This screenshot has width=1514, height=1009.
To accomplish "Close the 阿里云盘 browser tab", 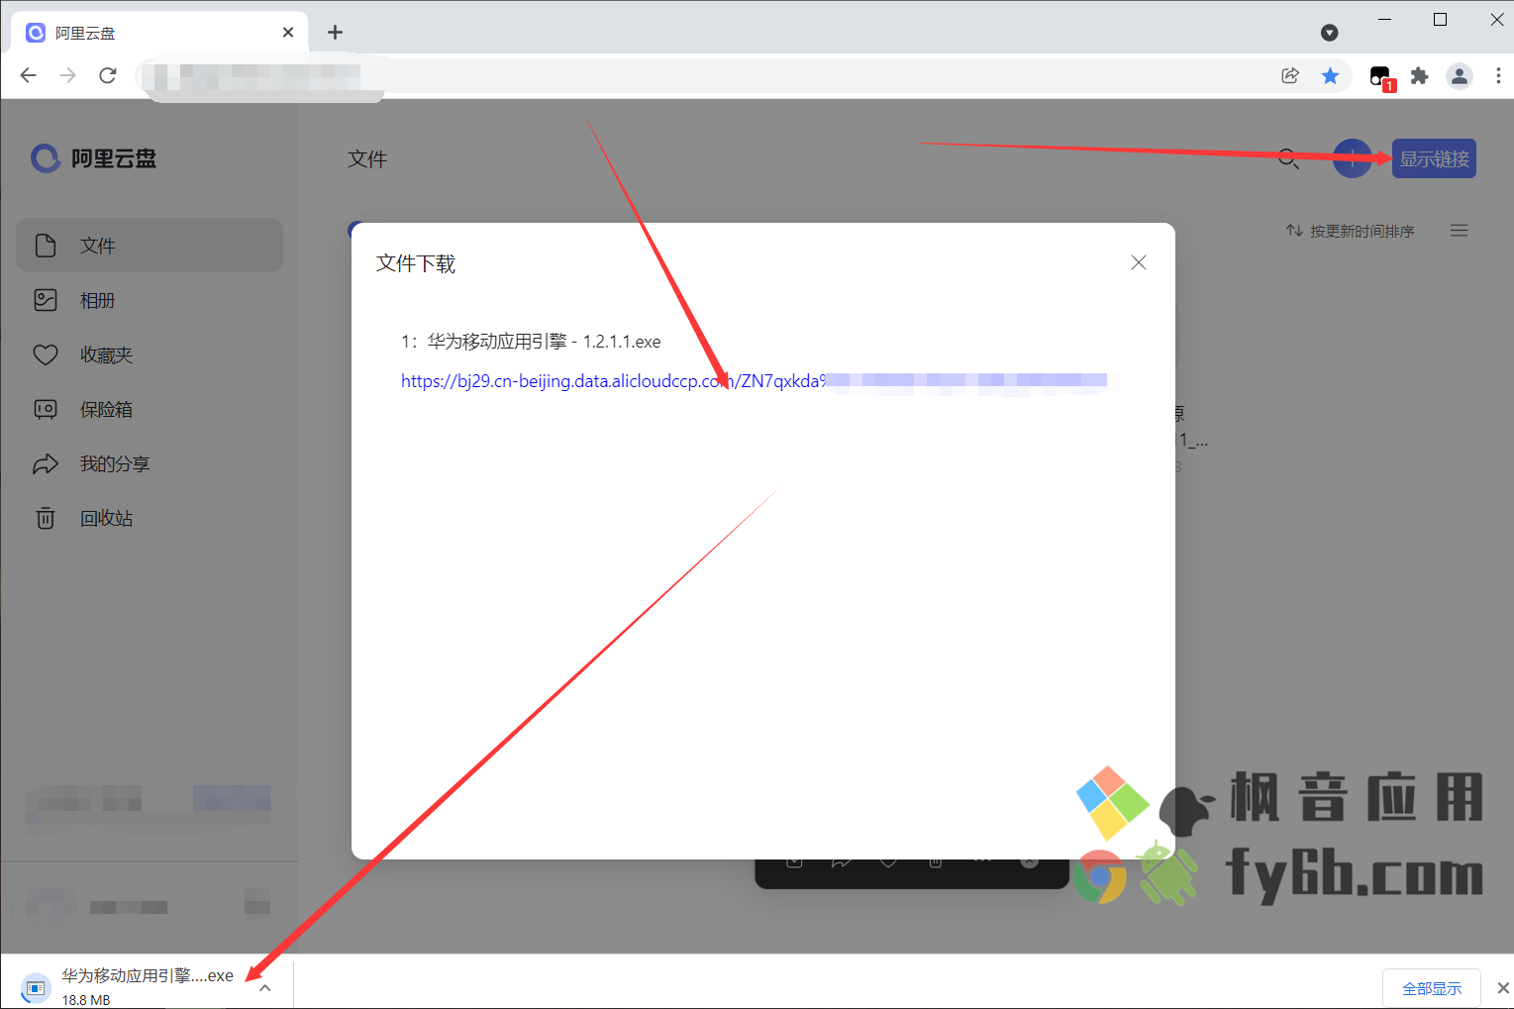I will pos(288,32).
